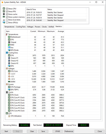Uncheck the Stress cache option
This screenshot has width=106, height=134.
7,14
